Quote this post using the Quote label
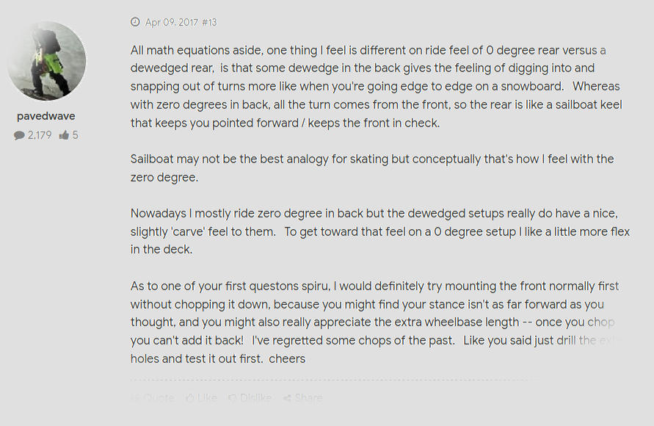This screenshot has height=426, width=654. (159, 397)
